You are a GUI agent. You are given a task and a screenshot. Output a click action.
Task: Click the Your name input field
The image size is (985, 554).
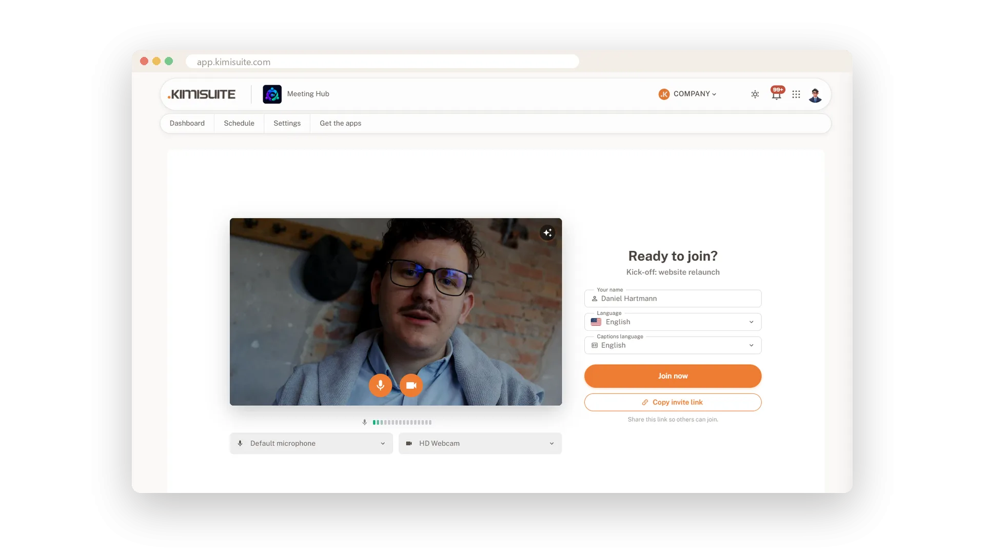[673, 299]
